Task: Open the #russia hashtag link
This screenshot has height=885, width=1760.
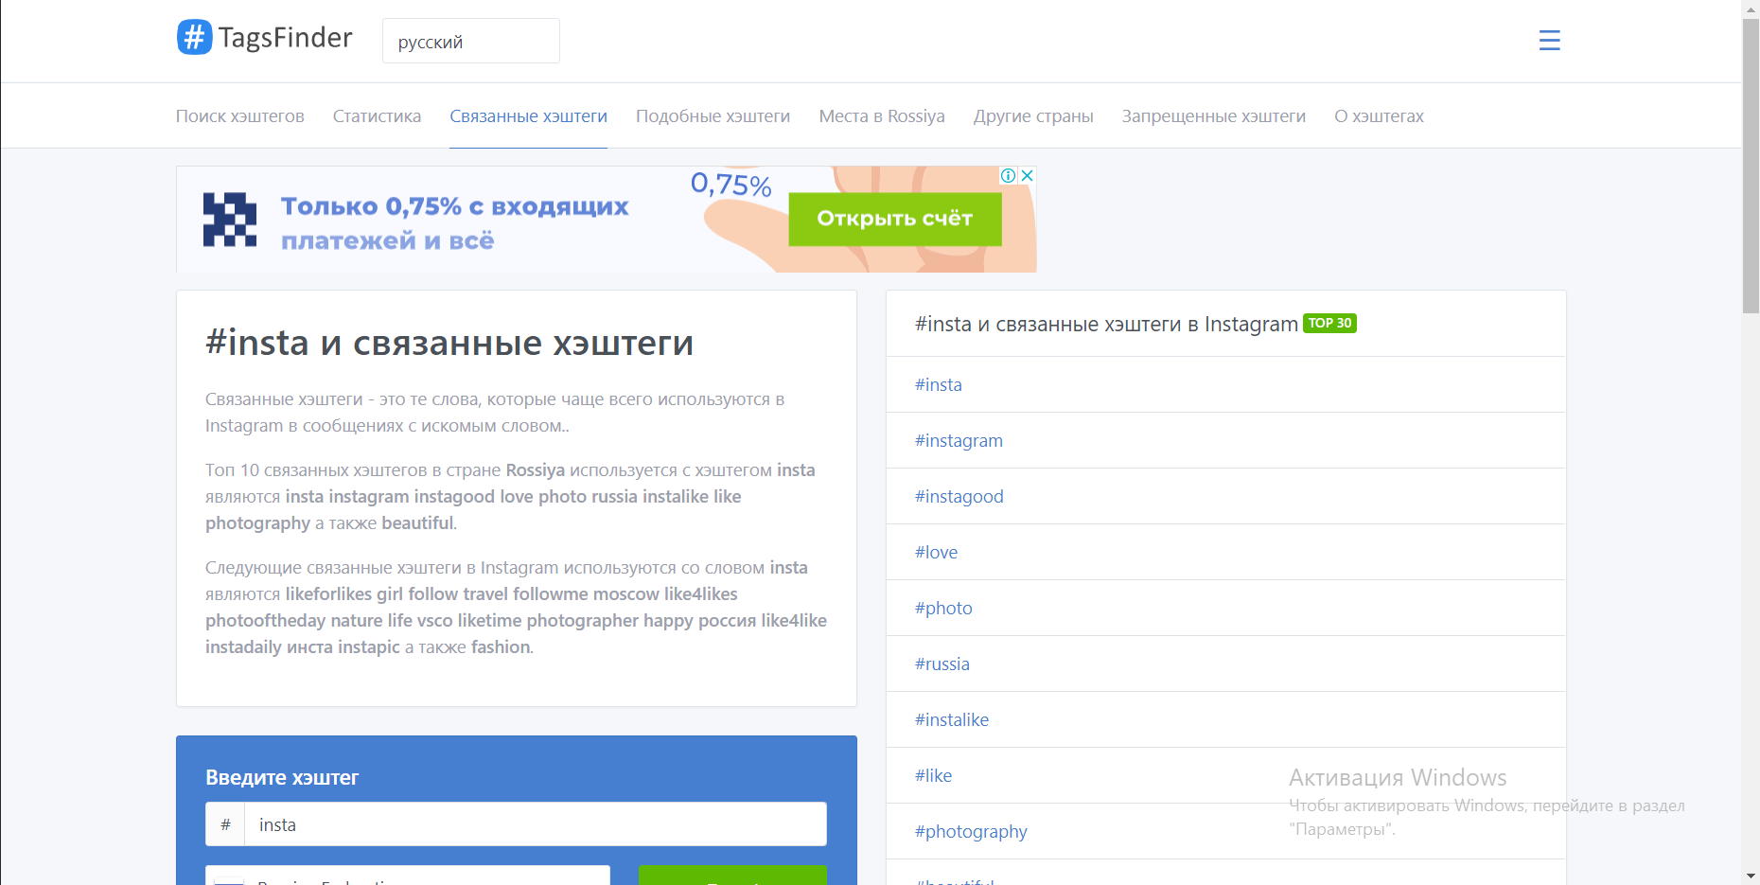Action: [942, 664]
